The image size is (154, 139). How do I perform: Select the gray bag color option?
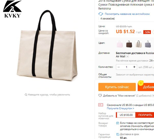click(148, 44)
